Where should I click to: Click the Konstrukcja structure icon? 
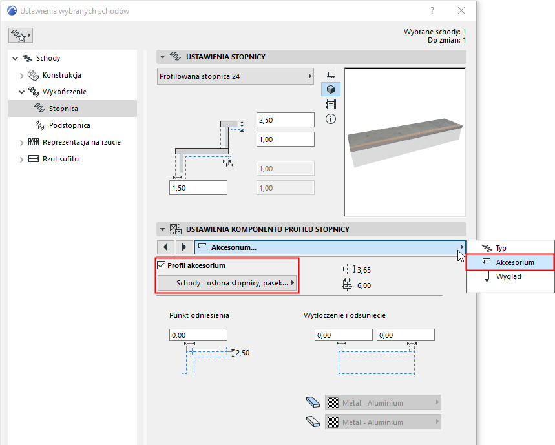click(33, 75)
